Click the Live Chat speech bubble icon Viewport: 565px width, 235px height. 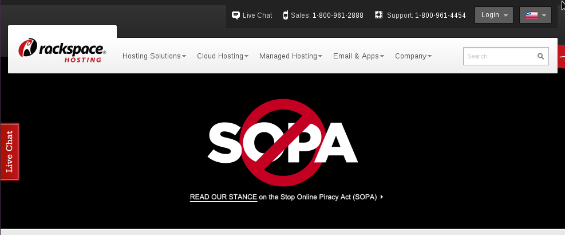pyautogui.click(x=235, y=15)
